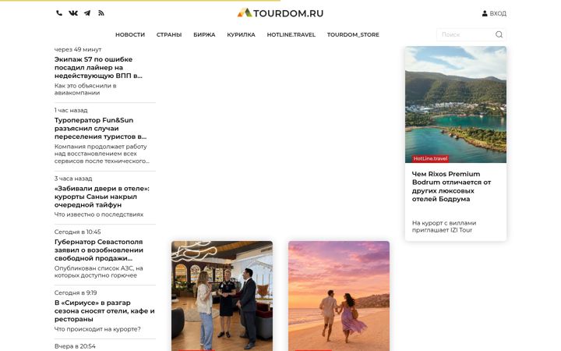Open the НОВОСТИ menu item
The image size is (561, 351).
tap(130, 35)
